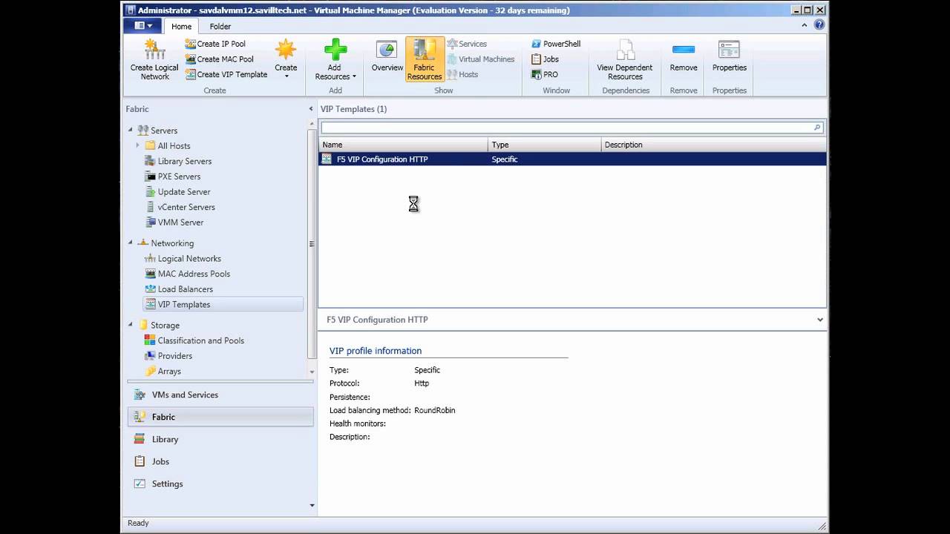Select MAC Address Pools in the tree
Image resolution: width=950 pixels, height=534 pixels.
point(194,274)
